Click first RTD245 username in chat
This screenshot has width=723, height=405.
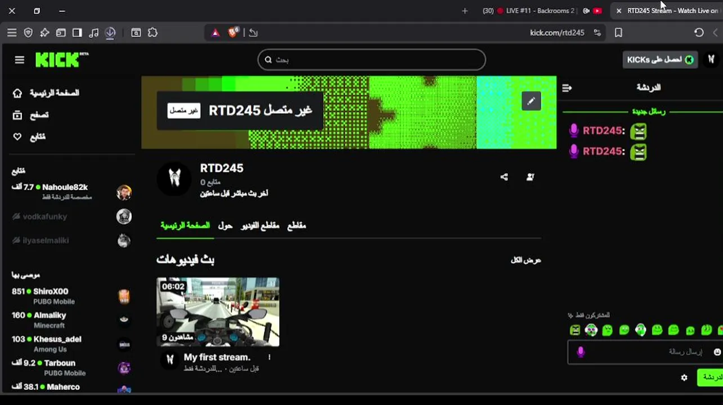tap(604, 130)
